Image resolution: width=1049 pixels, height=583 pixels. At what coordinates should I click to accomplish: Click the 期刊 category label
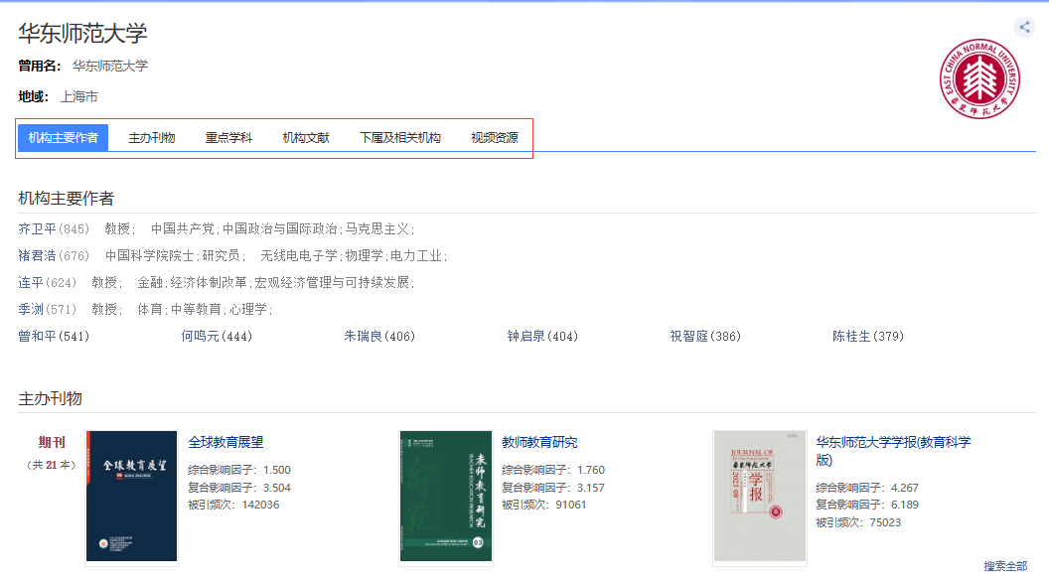[x=52, y=442]
